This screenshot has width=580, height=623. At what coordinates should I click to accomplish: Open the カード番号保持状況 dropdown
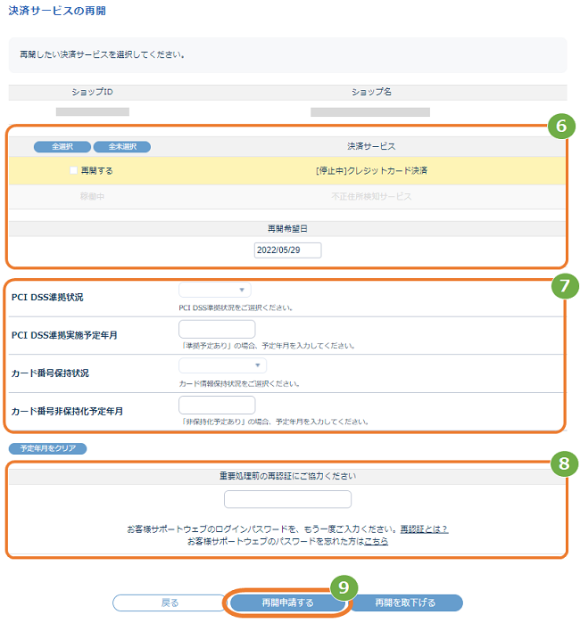pos(223,365)
